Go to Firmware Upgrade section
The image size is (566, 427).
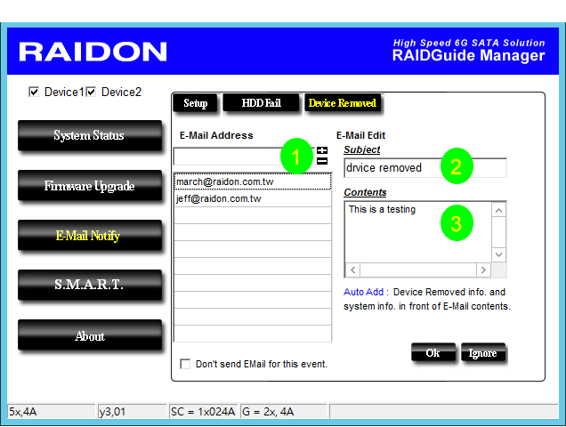[x=90, y=186]
